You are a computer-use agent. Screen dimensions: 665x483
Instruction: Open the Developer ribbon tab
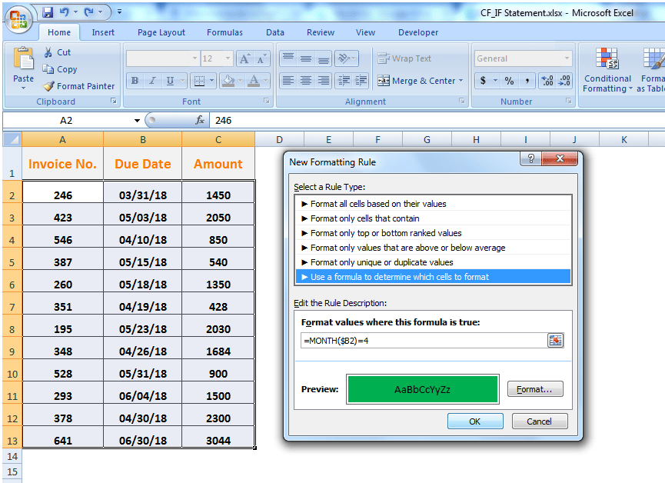[x=417, y=32]
